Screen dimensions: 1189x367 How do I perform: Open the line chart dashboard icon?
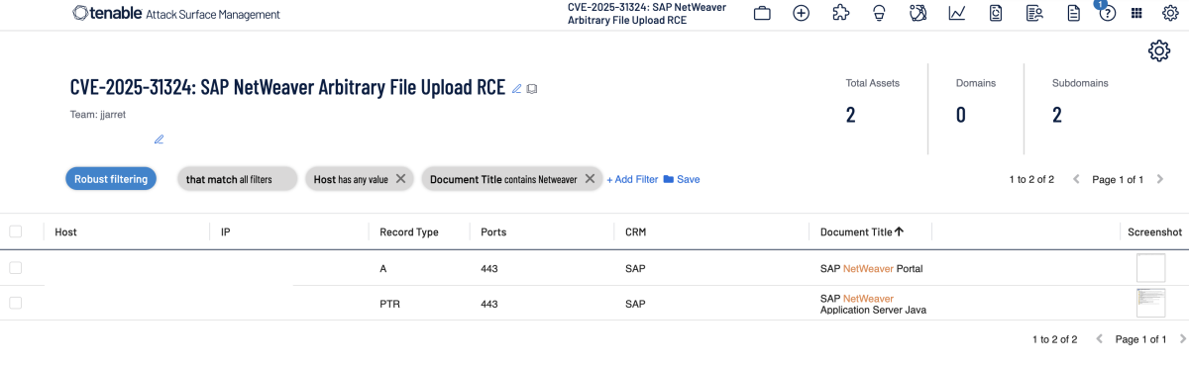[x=957, y=14]
